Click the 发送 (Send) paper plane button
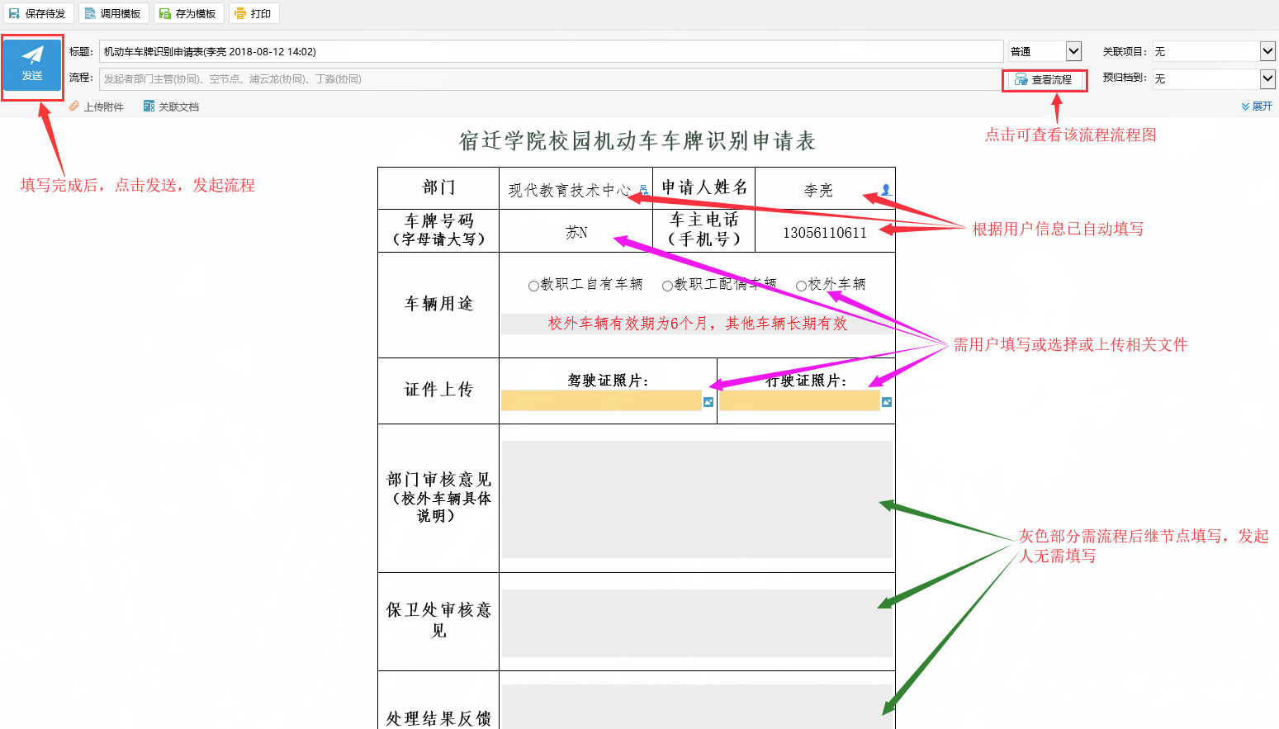 pos(32,64)
